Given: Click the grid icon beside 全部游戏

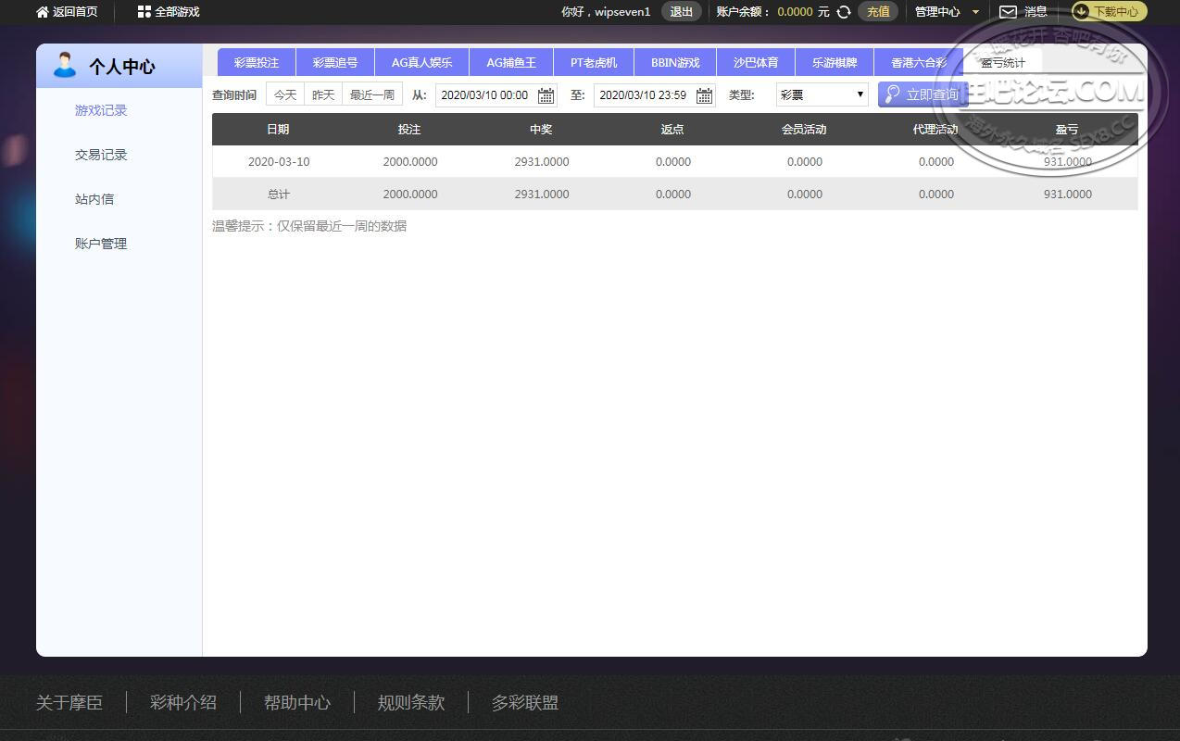Looking at the screenshot, I should click(144, 12).
